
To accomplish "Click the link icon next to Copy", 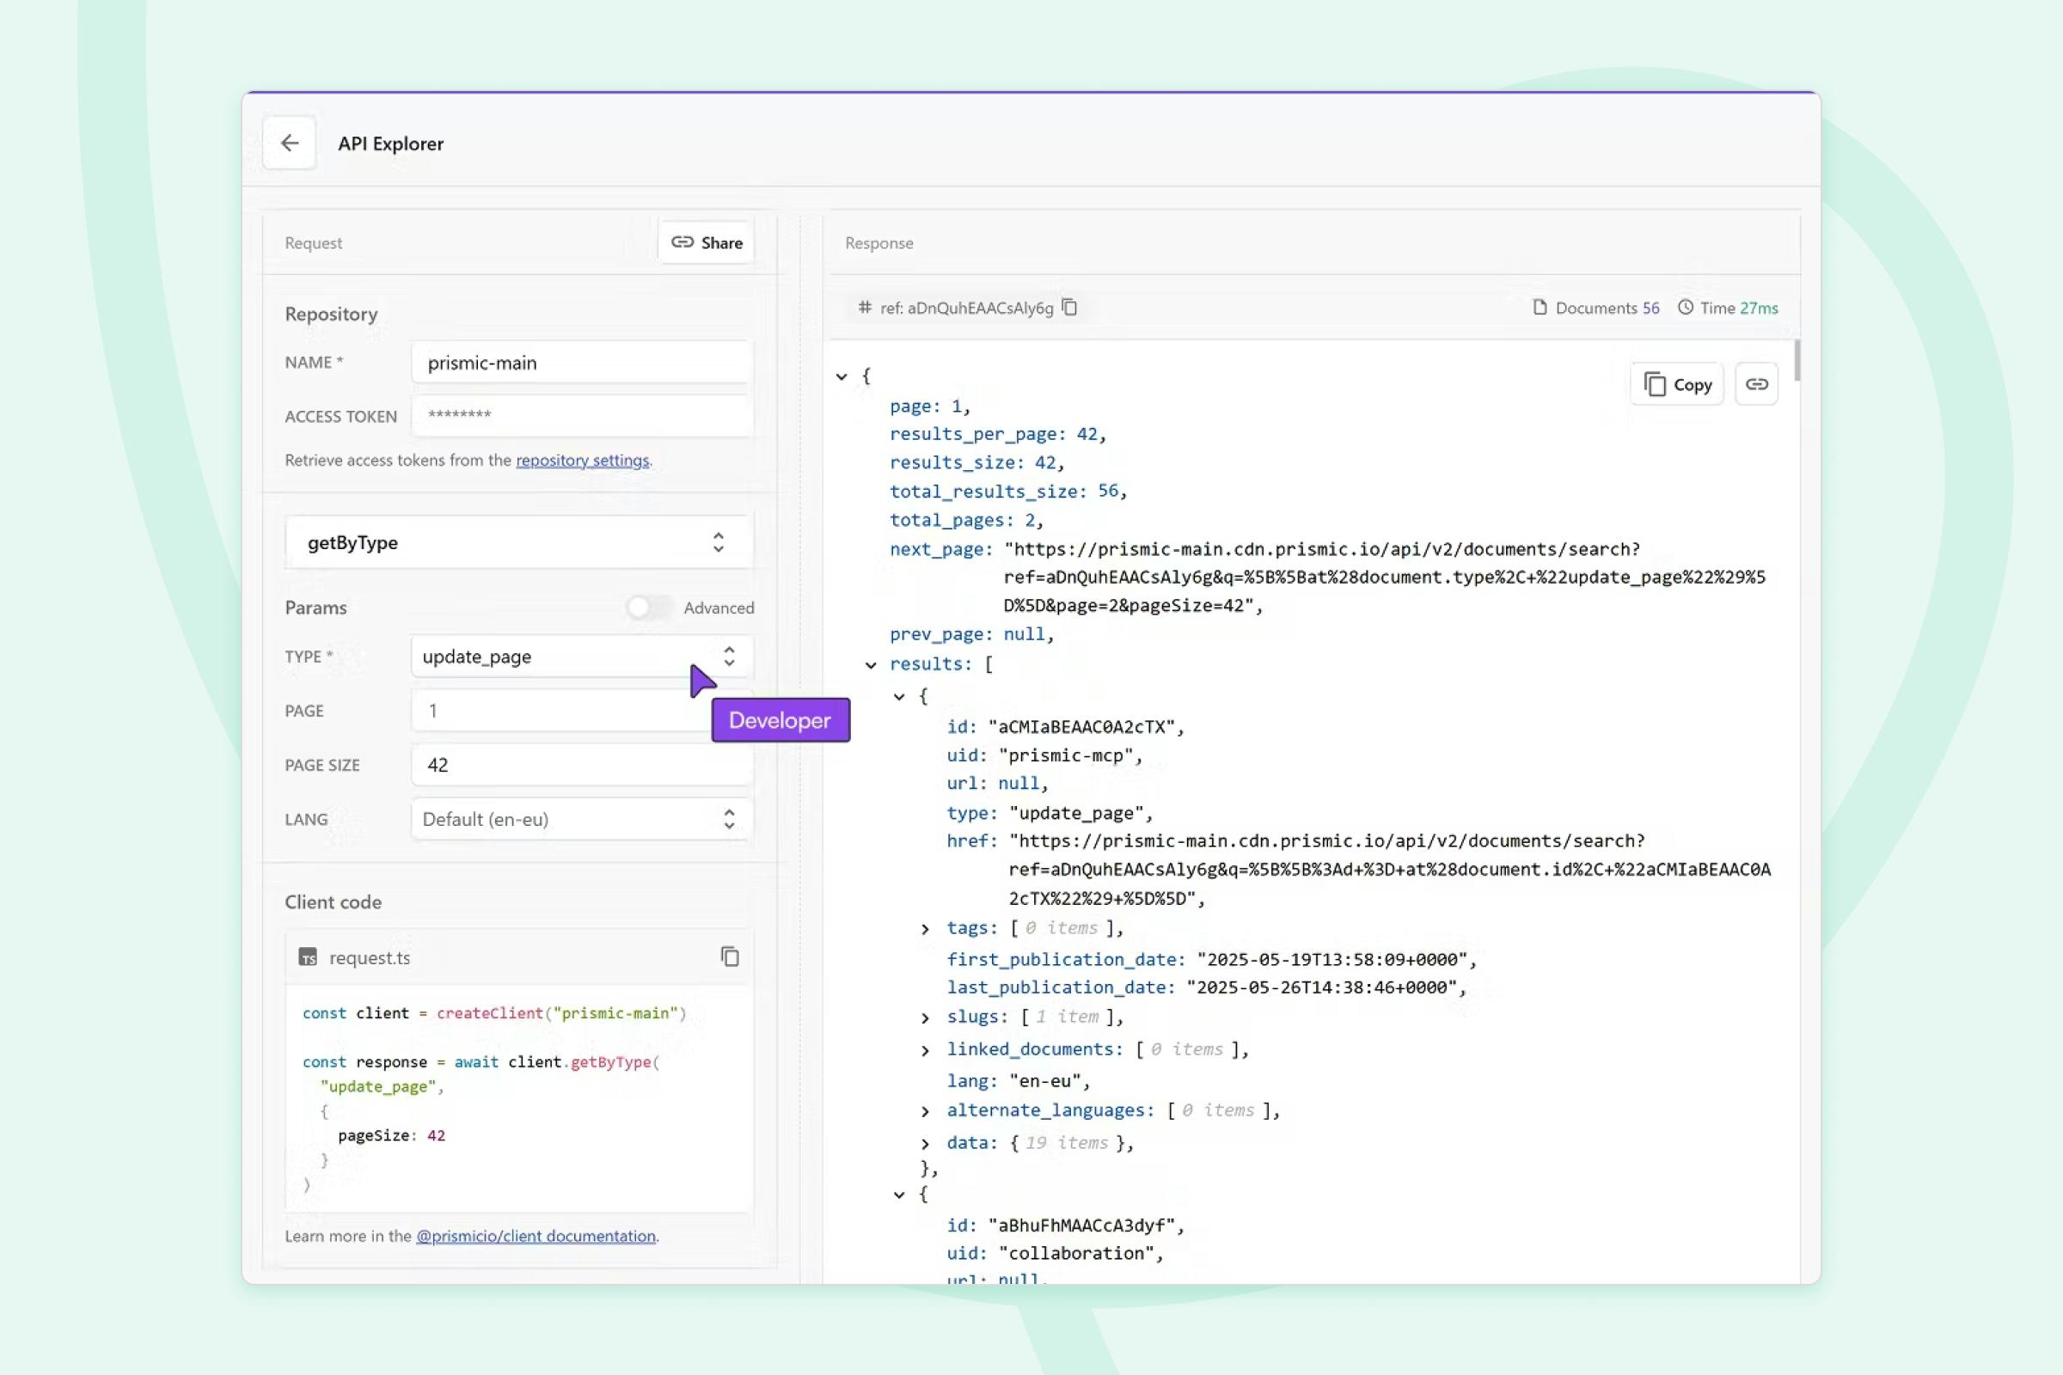I will click(1756, 384).
